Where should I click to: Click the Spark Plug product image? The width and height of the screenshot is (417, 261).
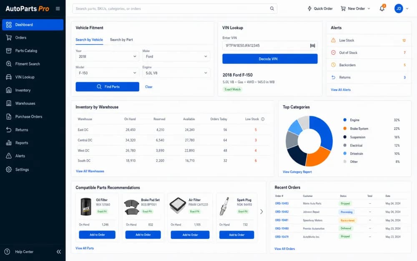point(224,206)
